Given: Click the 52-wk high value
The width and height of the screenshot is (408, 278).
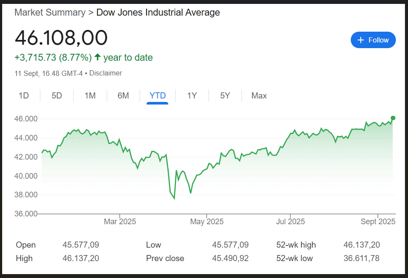Looking at the screenshot, I should [361, 245].
